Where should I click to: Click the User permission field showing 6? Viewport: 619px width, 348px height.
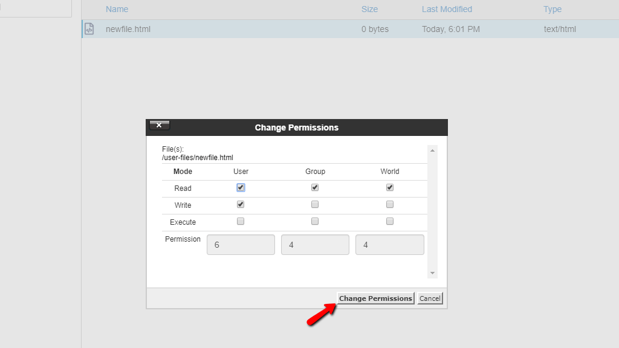[241, 245]
